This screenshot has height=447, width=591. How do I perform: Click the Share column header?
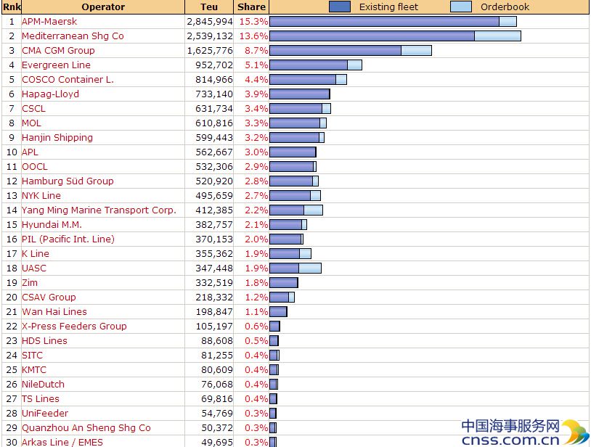(x=251, y=7)
